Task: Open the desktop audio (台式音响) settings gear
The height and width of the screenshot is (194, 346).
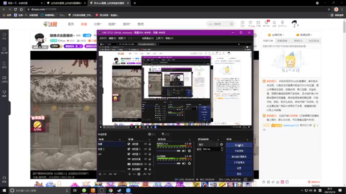Action: [189, 163]
